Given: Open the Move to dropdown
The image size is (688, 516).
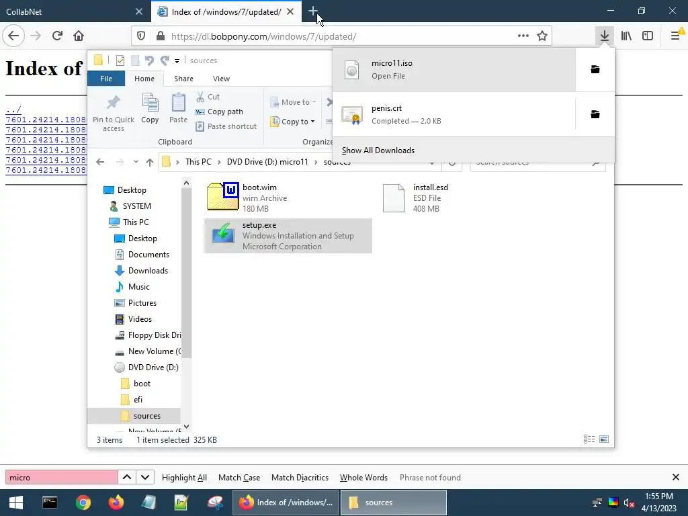Looking at the screenshot, I should tap(294, 102).
